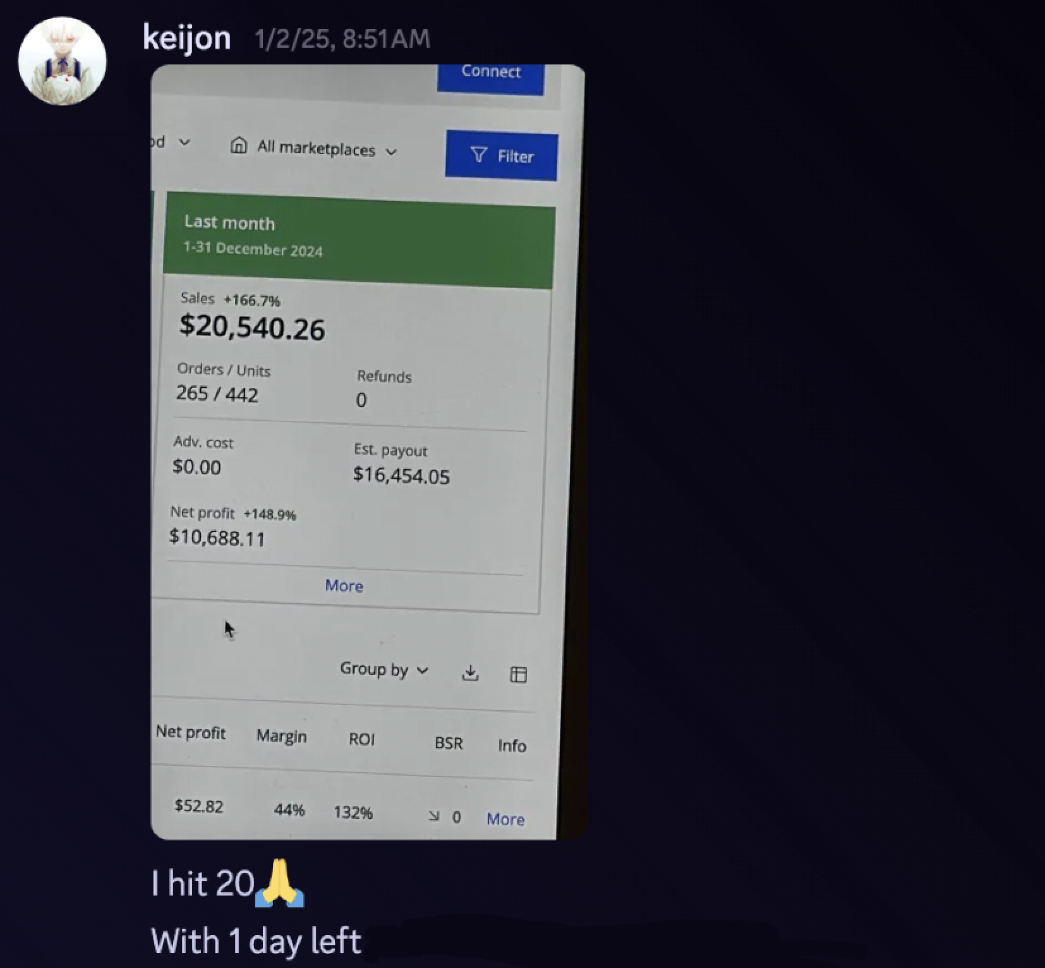
Task: Open the table columns layout icon
Action: [x=518, y=675]
